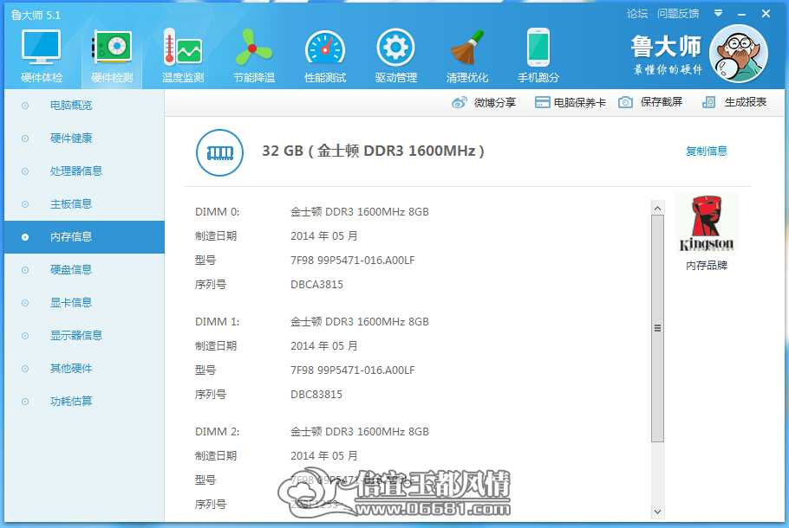
Task: Click the camera 保存截屏 icon
Action: (x=625, y=102)
